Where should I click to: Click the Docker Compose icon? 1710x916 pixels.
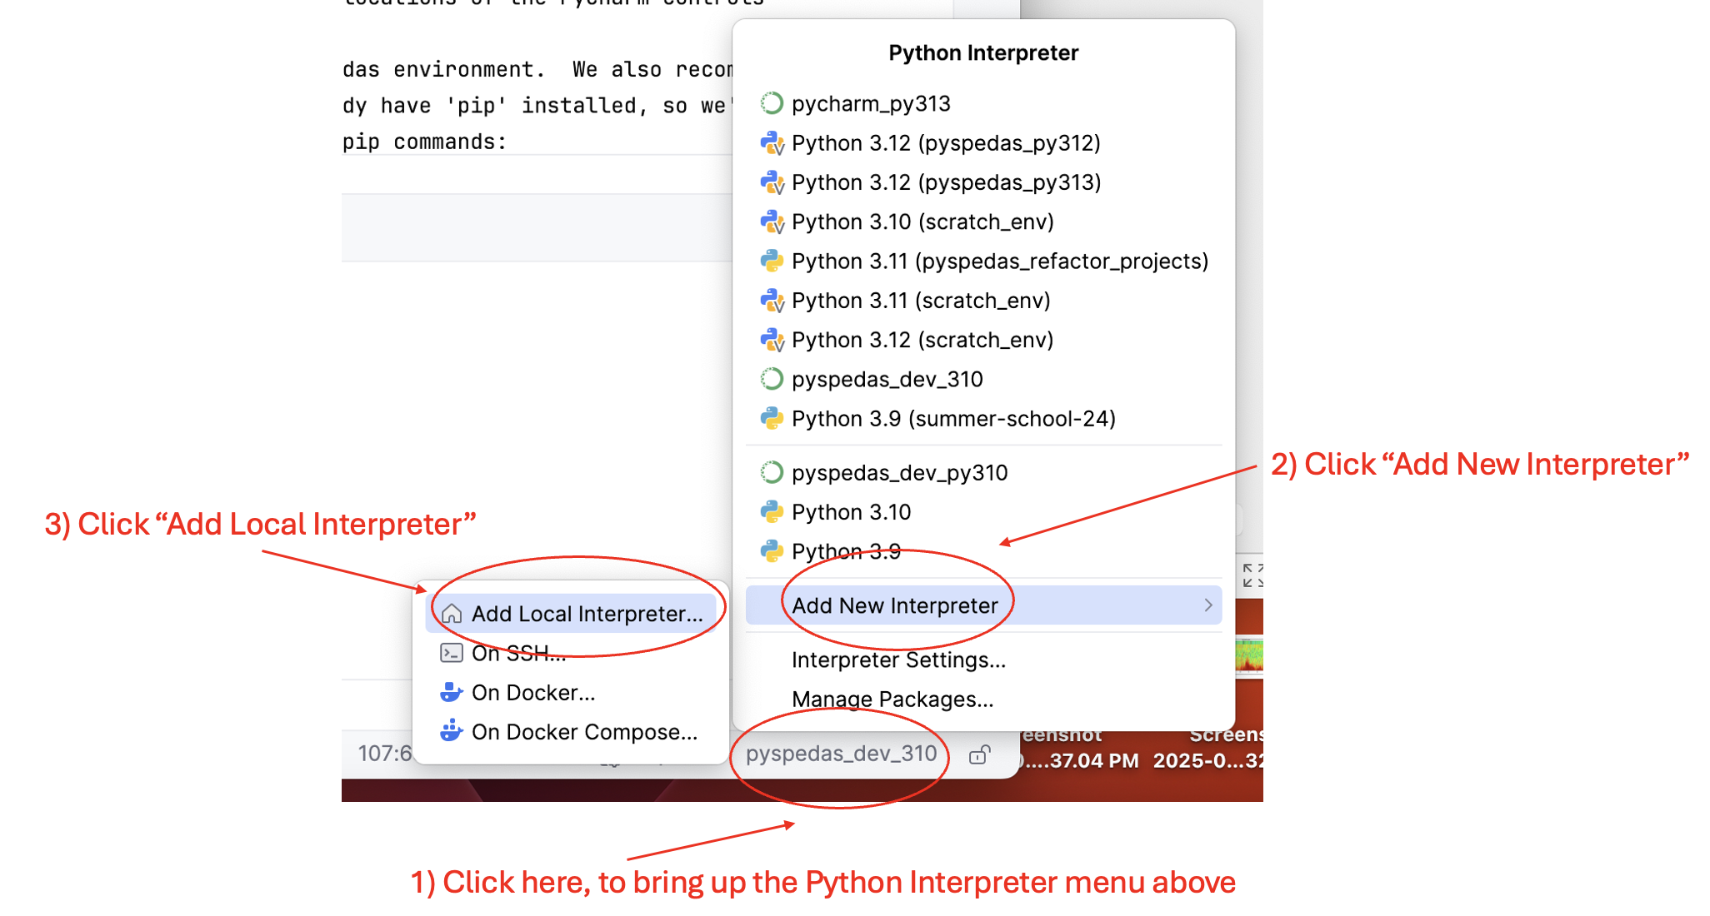point(452,731)
